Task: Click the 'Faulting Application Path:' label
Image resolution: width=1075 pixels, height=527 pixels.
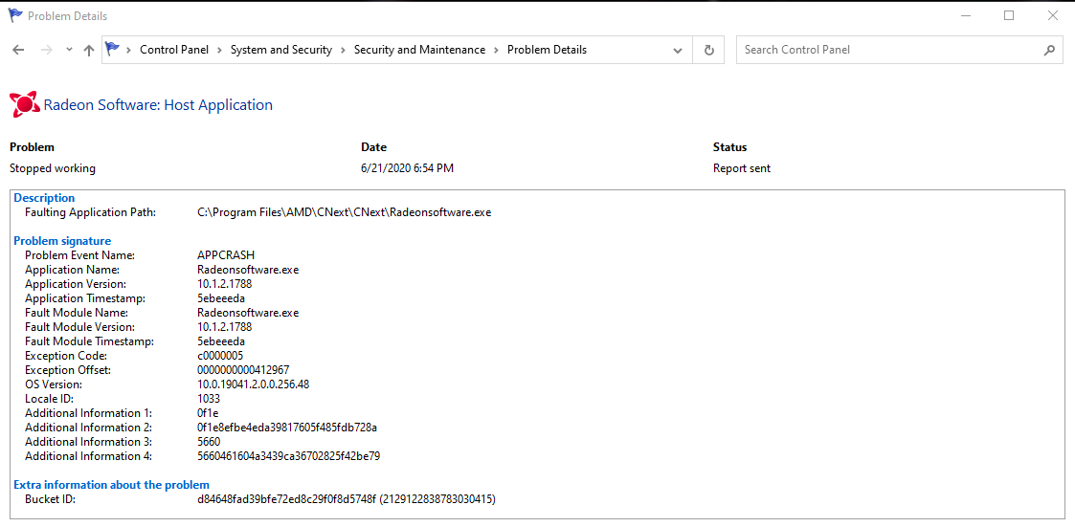Action: tap(91, 212)
